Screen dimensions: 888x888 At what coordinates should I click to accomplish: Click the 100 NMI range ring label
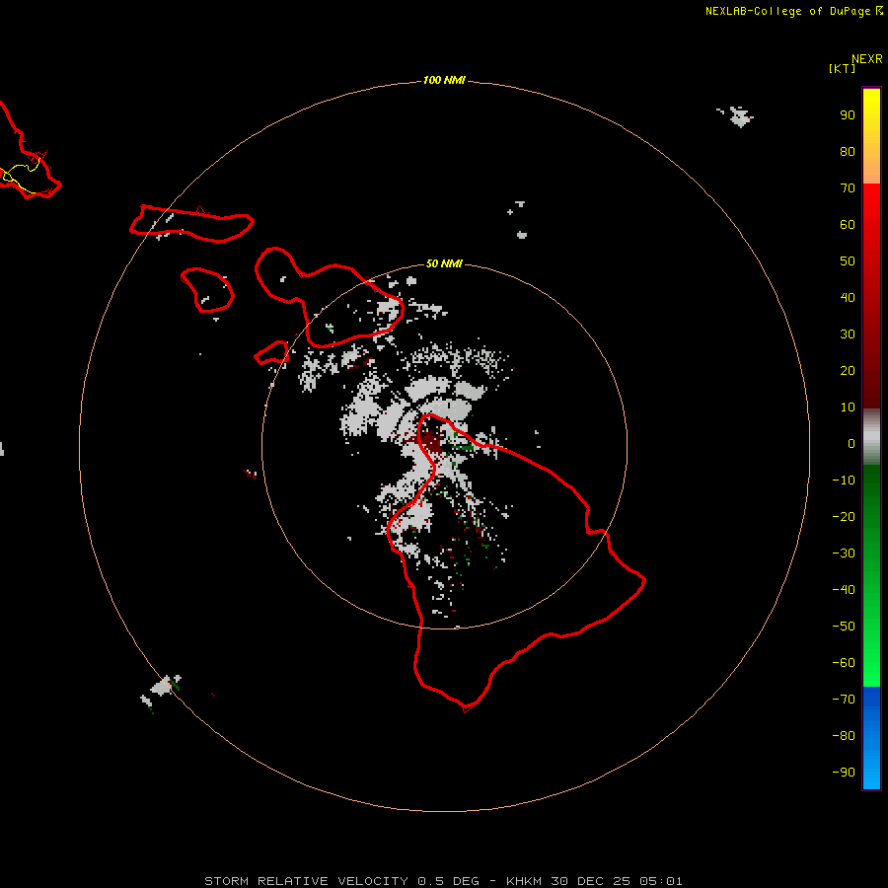coord(444,81)
